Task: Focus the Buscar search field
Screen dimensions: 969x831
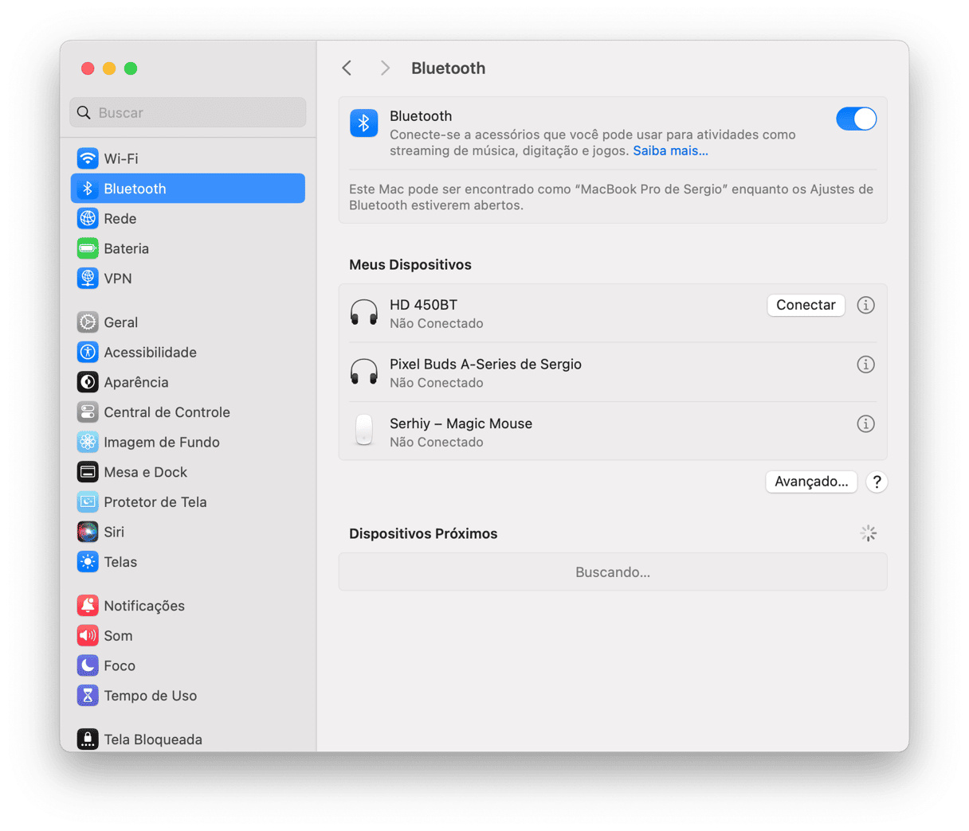Action: point(188,113)
